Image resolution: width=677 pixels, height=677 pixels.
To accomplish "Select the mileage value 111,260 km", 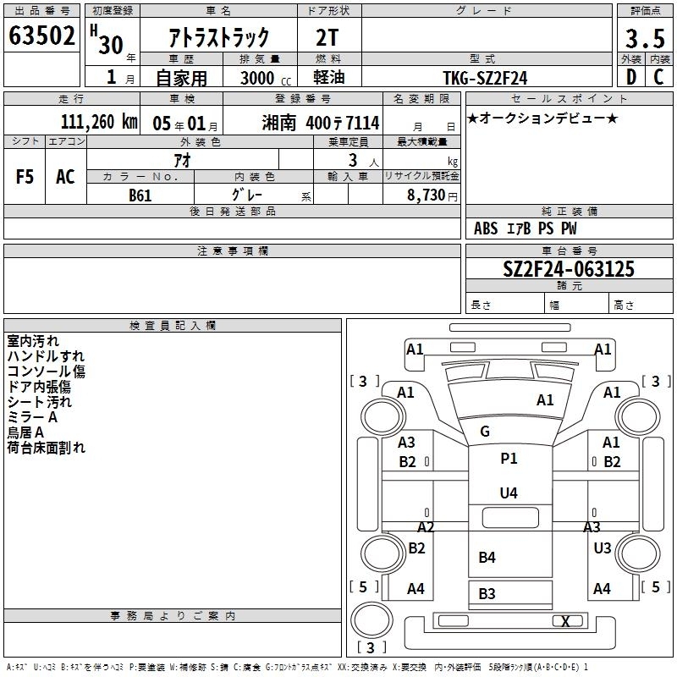I will click(99, 122).
